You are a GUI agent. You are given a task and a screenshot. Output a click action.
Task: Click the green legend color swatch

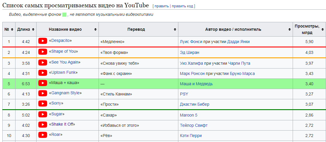tap(64, 15)
